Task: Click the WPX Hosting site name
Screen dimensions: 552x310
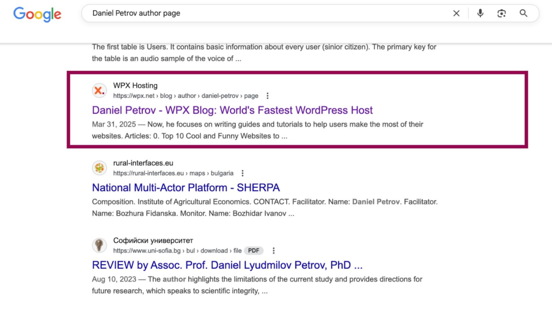Action: (x=135, y=86)
